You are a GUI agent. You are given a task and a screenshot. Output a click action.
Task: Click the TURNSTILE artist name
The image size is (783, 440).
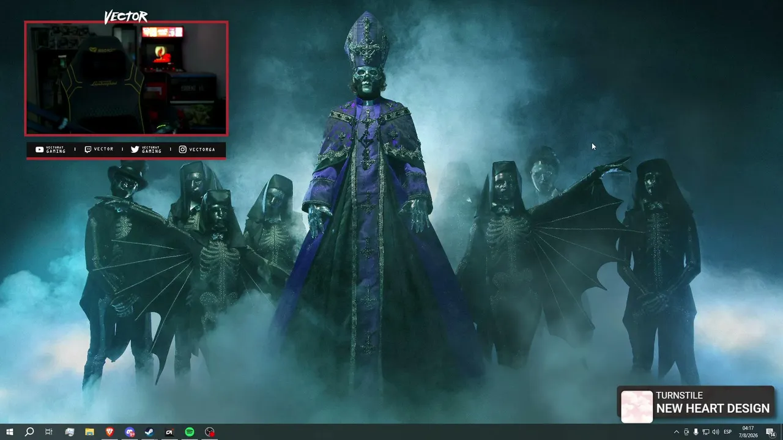point(679,395)
